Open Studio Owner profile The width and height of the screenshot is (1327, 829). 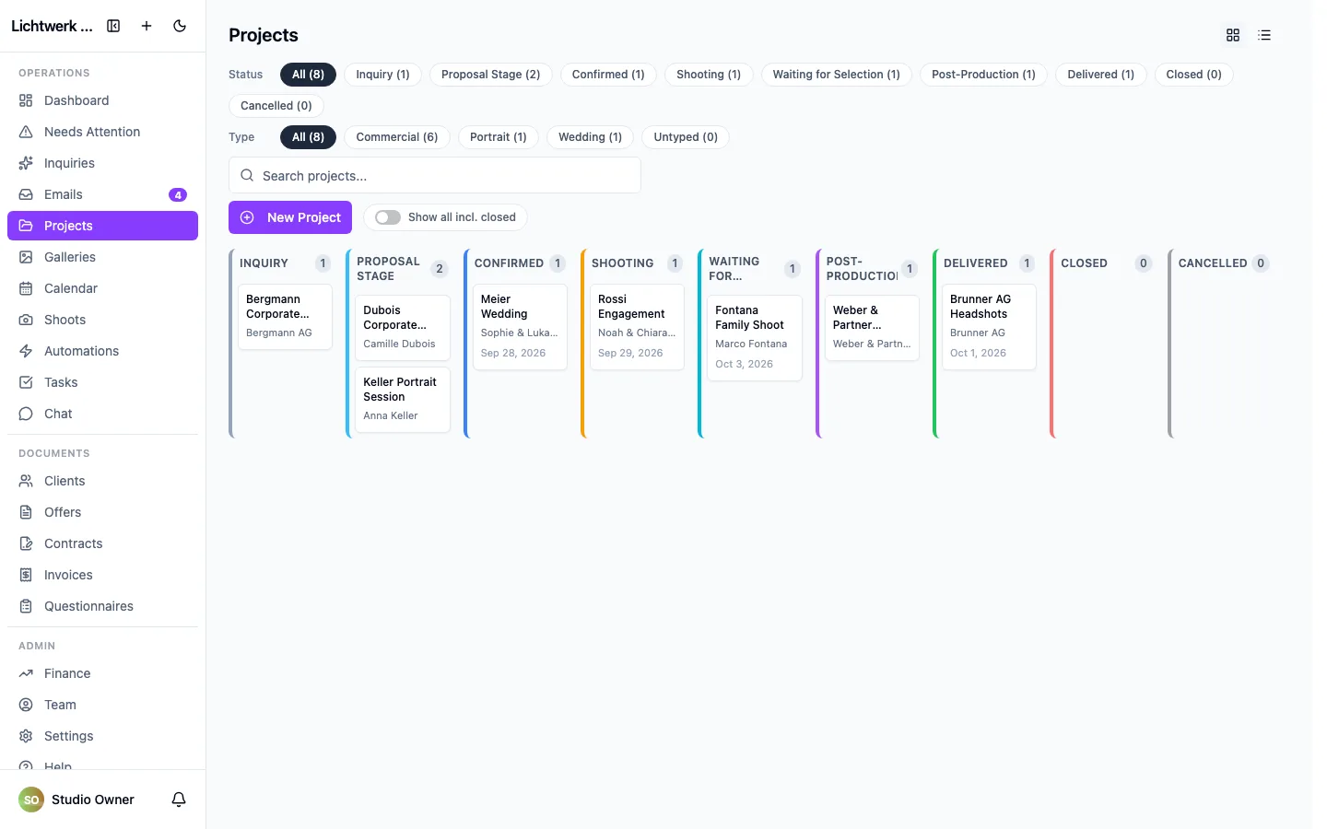[76, 800]
